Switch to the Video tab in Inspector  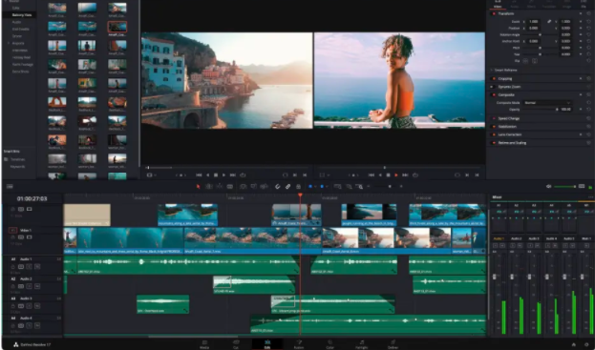point(498,7)
